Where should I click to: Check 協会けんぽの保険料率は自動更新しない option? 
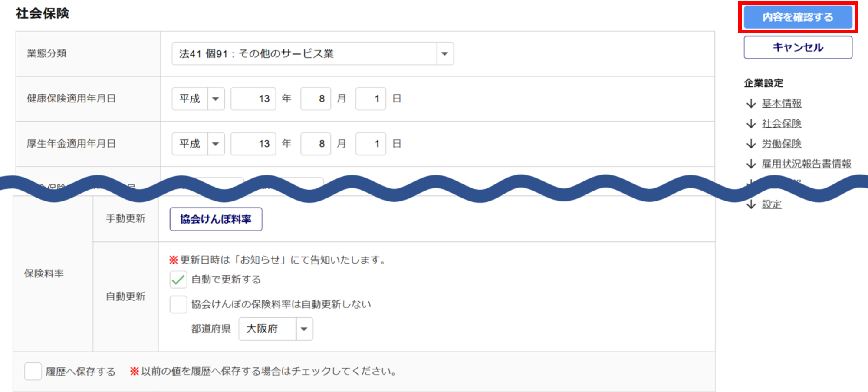coord(178,304)
